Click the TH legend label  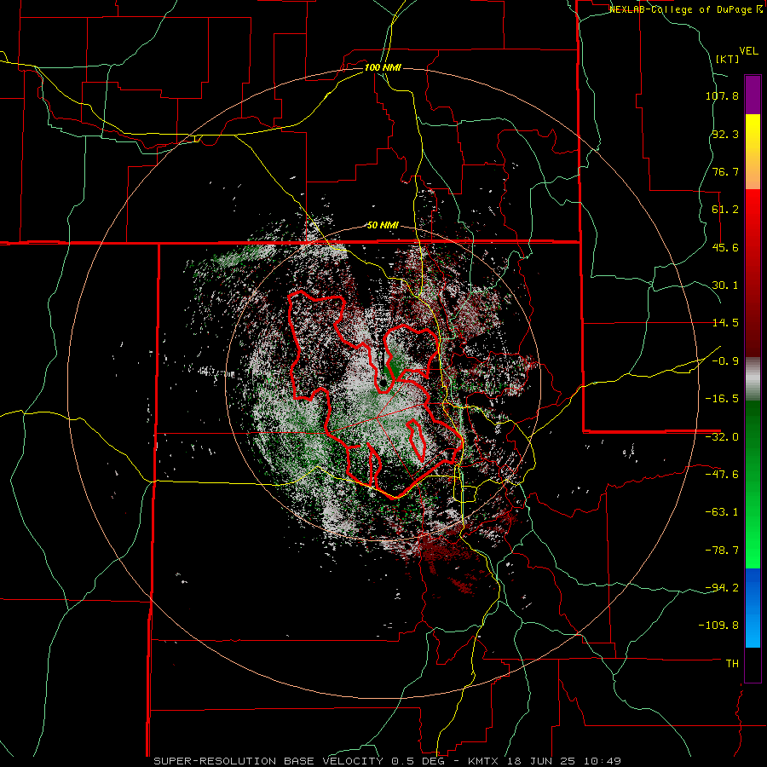tap(732, 664)
